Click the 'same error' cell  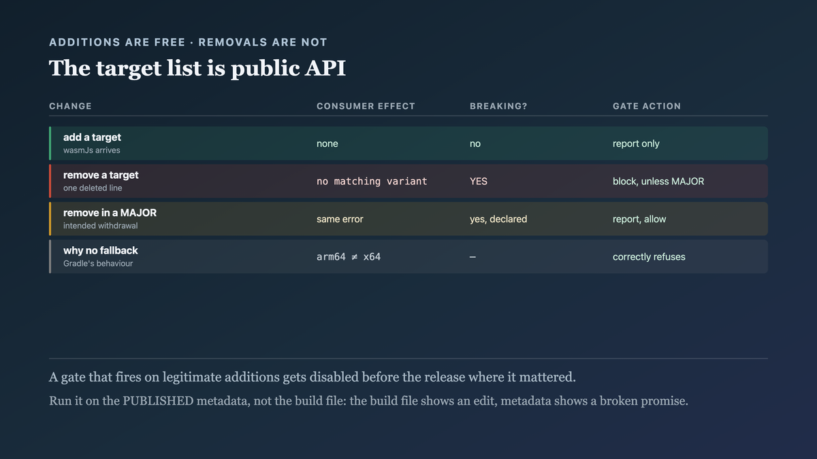click(340, 219)
